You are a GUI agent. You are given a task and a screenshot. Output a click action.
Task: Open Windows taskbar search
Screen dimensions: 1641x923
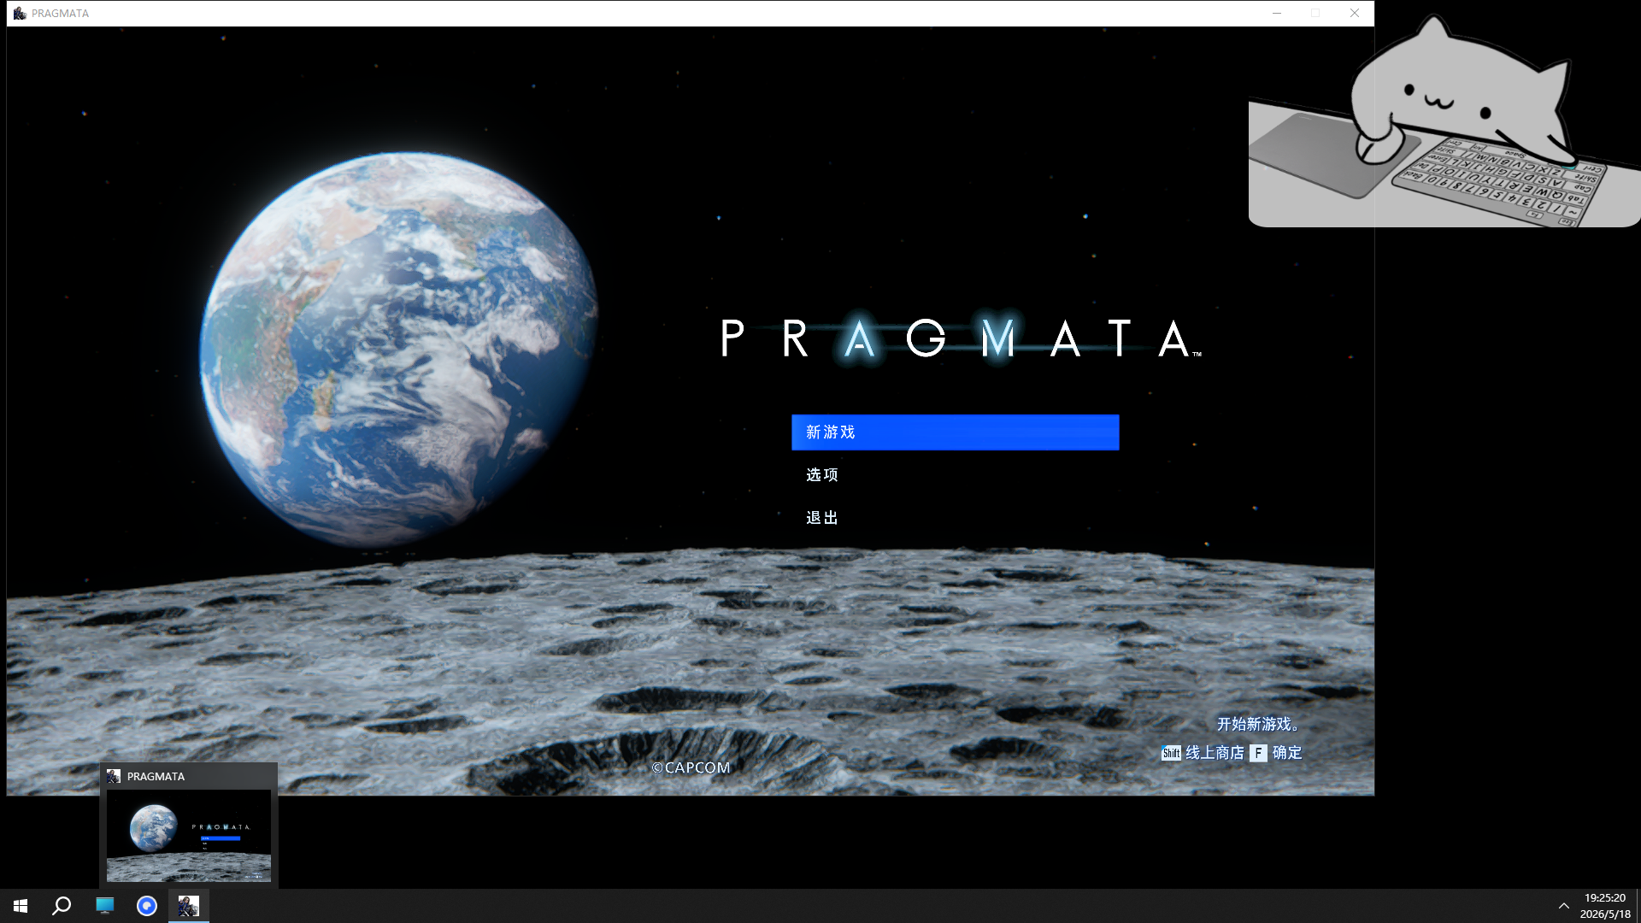click(x=62, y=906)
